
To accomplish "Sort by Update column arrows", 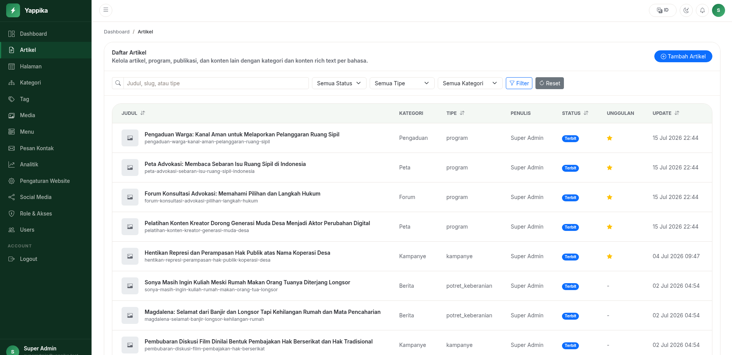I will pyautogui.click(x=677, y=113).
